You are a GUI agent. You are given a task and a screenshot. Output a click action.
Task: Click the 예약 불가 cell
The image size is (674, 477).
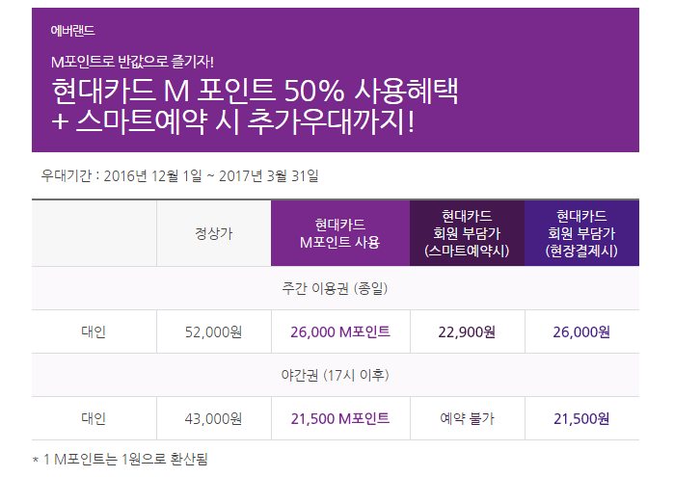[467, 418]
